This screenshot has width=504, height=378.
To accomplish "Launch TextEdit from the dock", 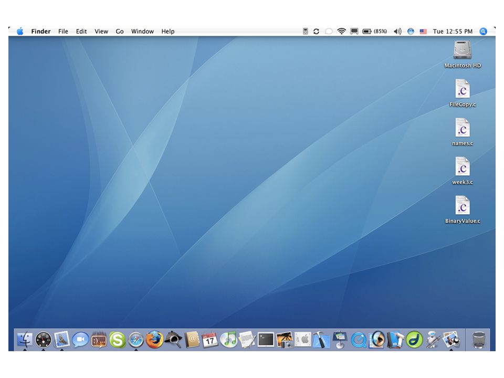I will (x=247, y=340).
